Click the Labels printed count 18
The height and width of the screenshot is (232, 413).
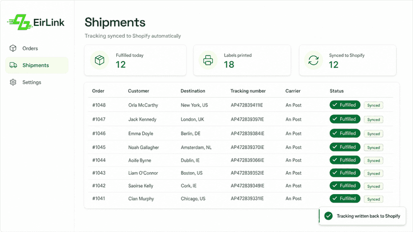coord(229,64)
